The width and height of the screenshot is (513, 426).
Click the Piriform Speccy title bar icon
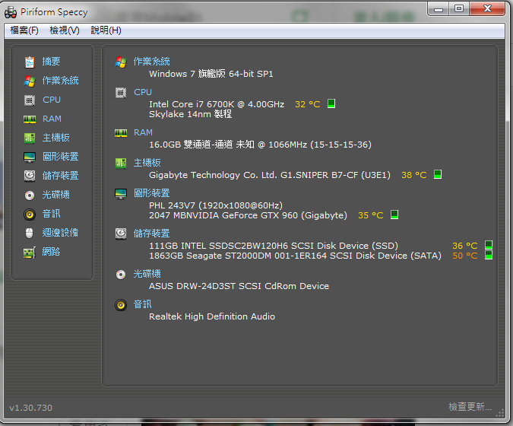[11, 12]
